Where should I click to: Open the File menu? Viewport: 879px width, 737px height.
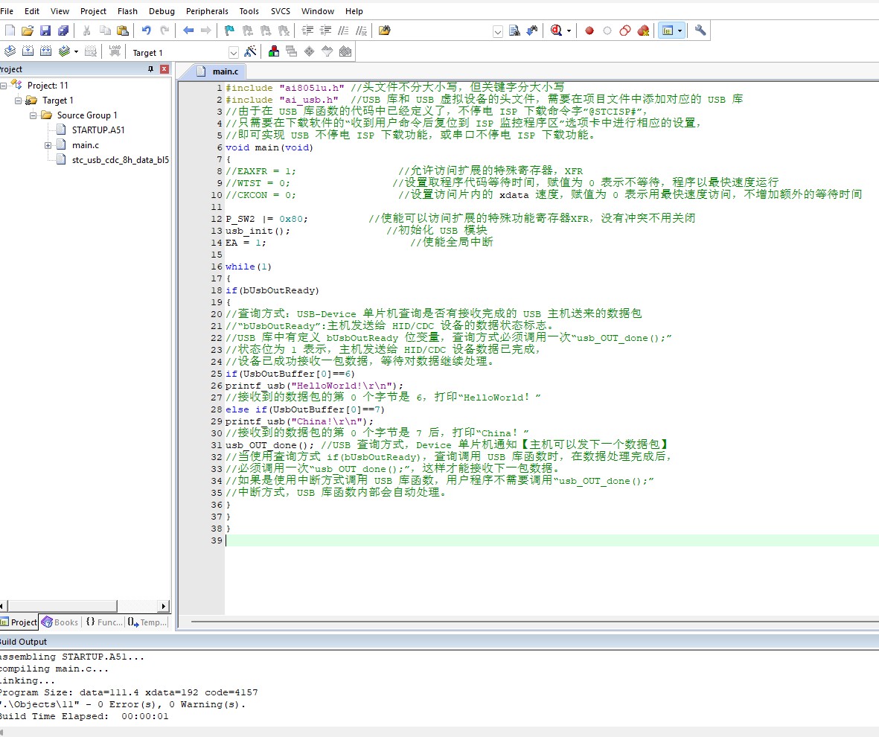7,11
